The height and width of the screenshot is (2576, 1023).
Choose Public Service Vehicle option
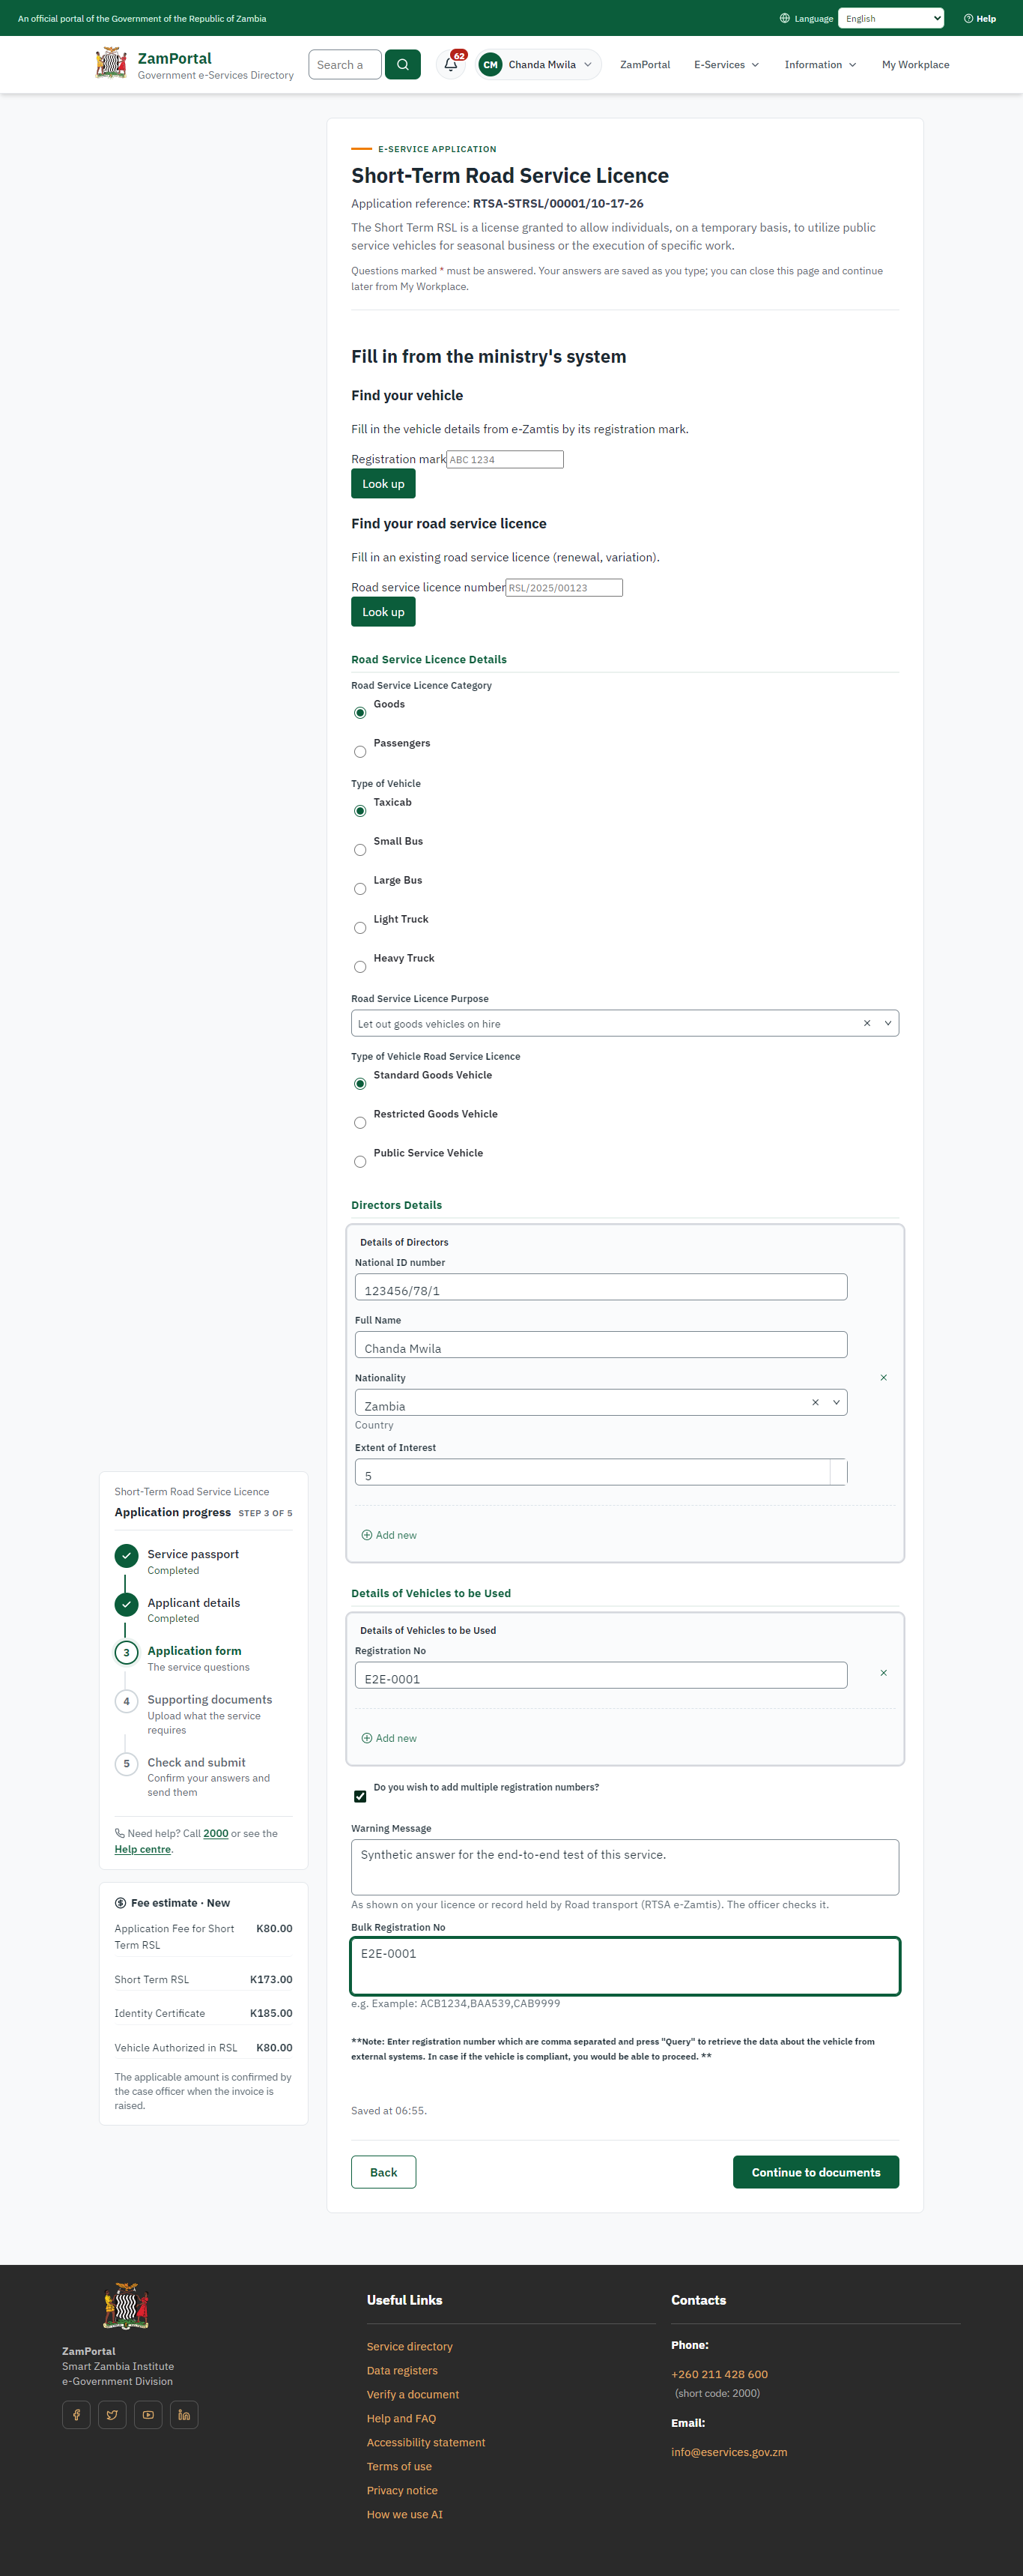tap(359, 1162)
